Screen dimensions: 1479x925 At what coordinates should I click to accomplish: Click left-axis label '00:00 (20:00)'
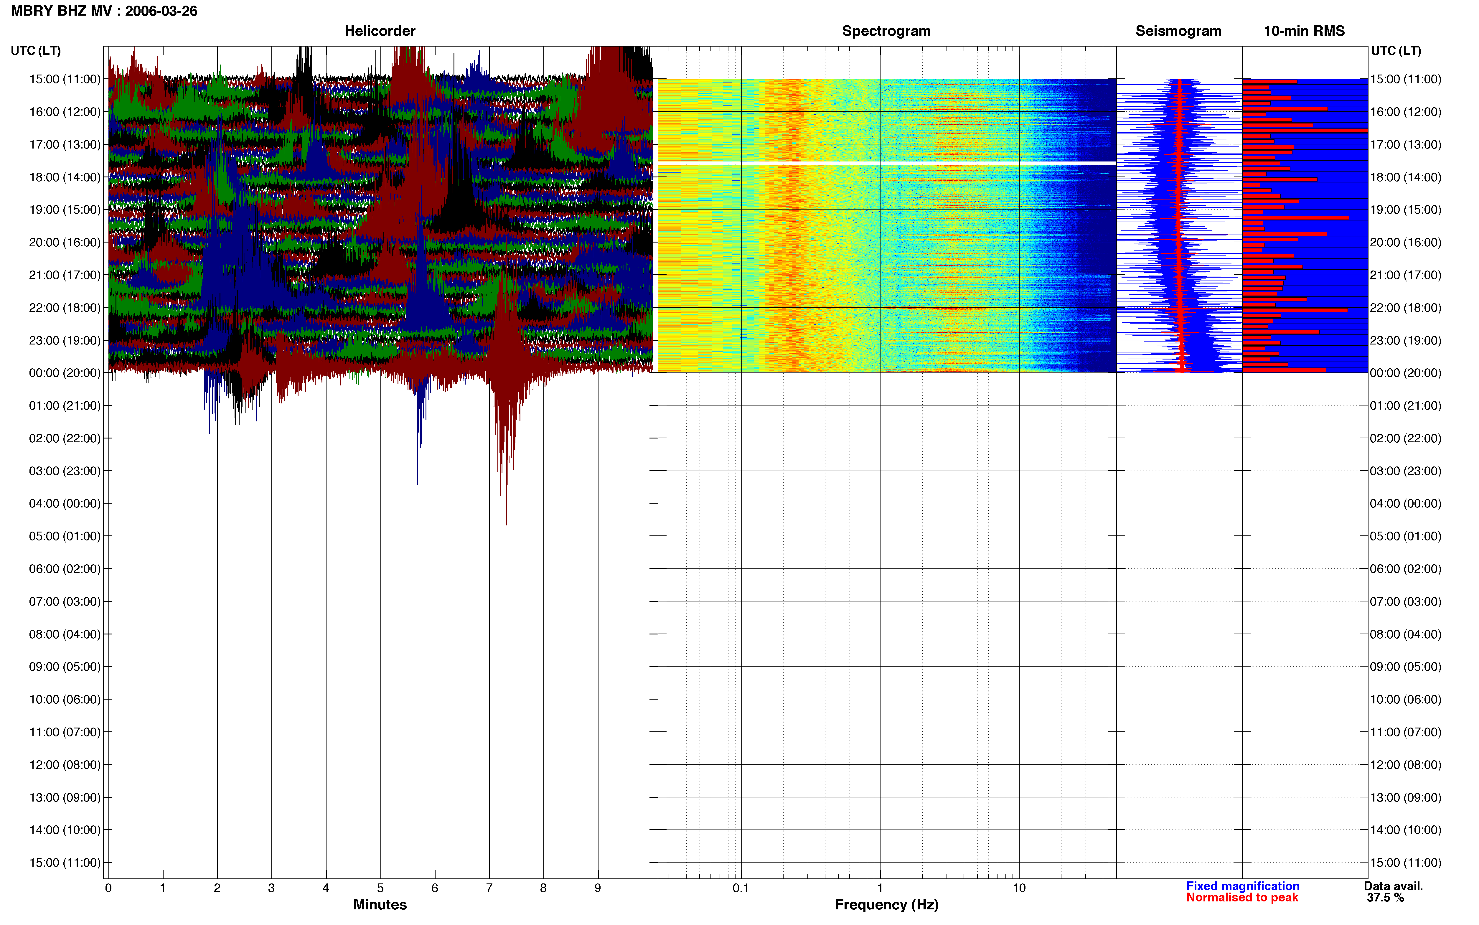coord(65,373)
